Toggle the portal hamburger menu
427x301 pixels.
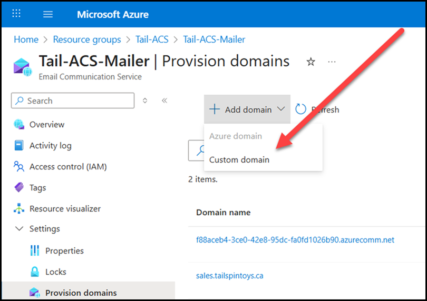pyautogui.click(x=48, y=14)
